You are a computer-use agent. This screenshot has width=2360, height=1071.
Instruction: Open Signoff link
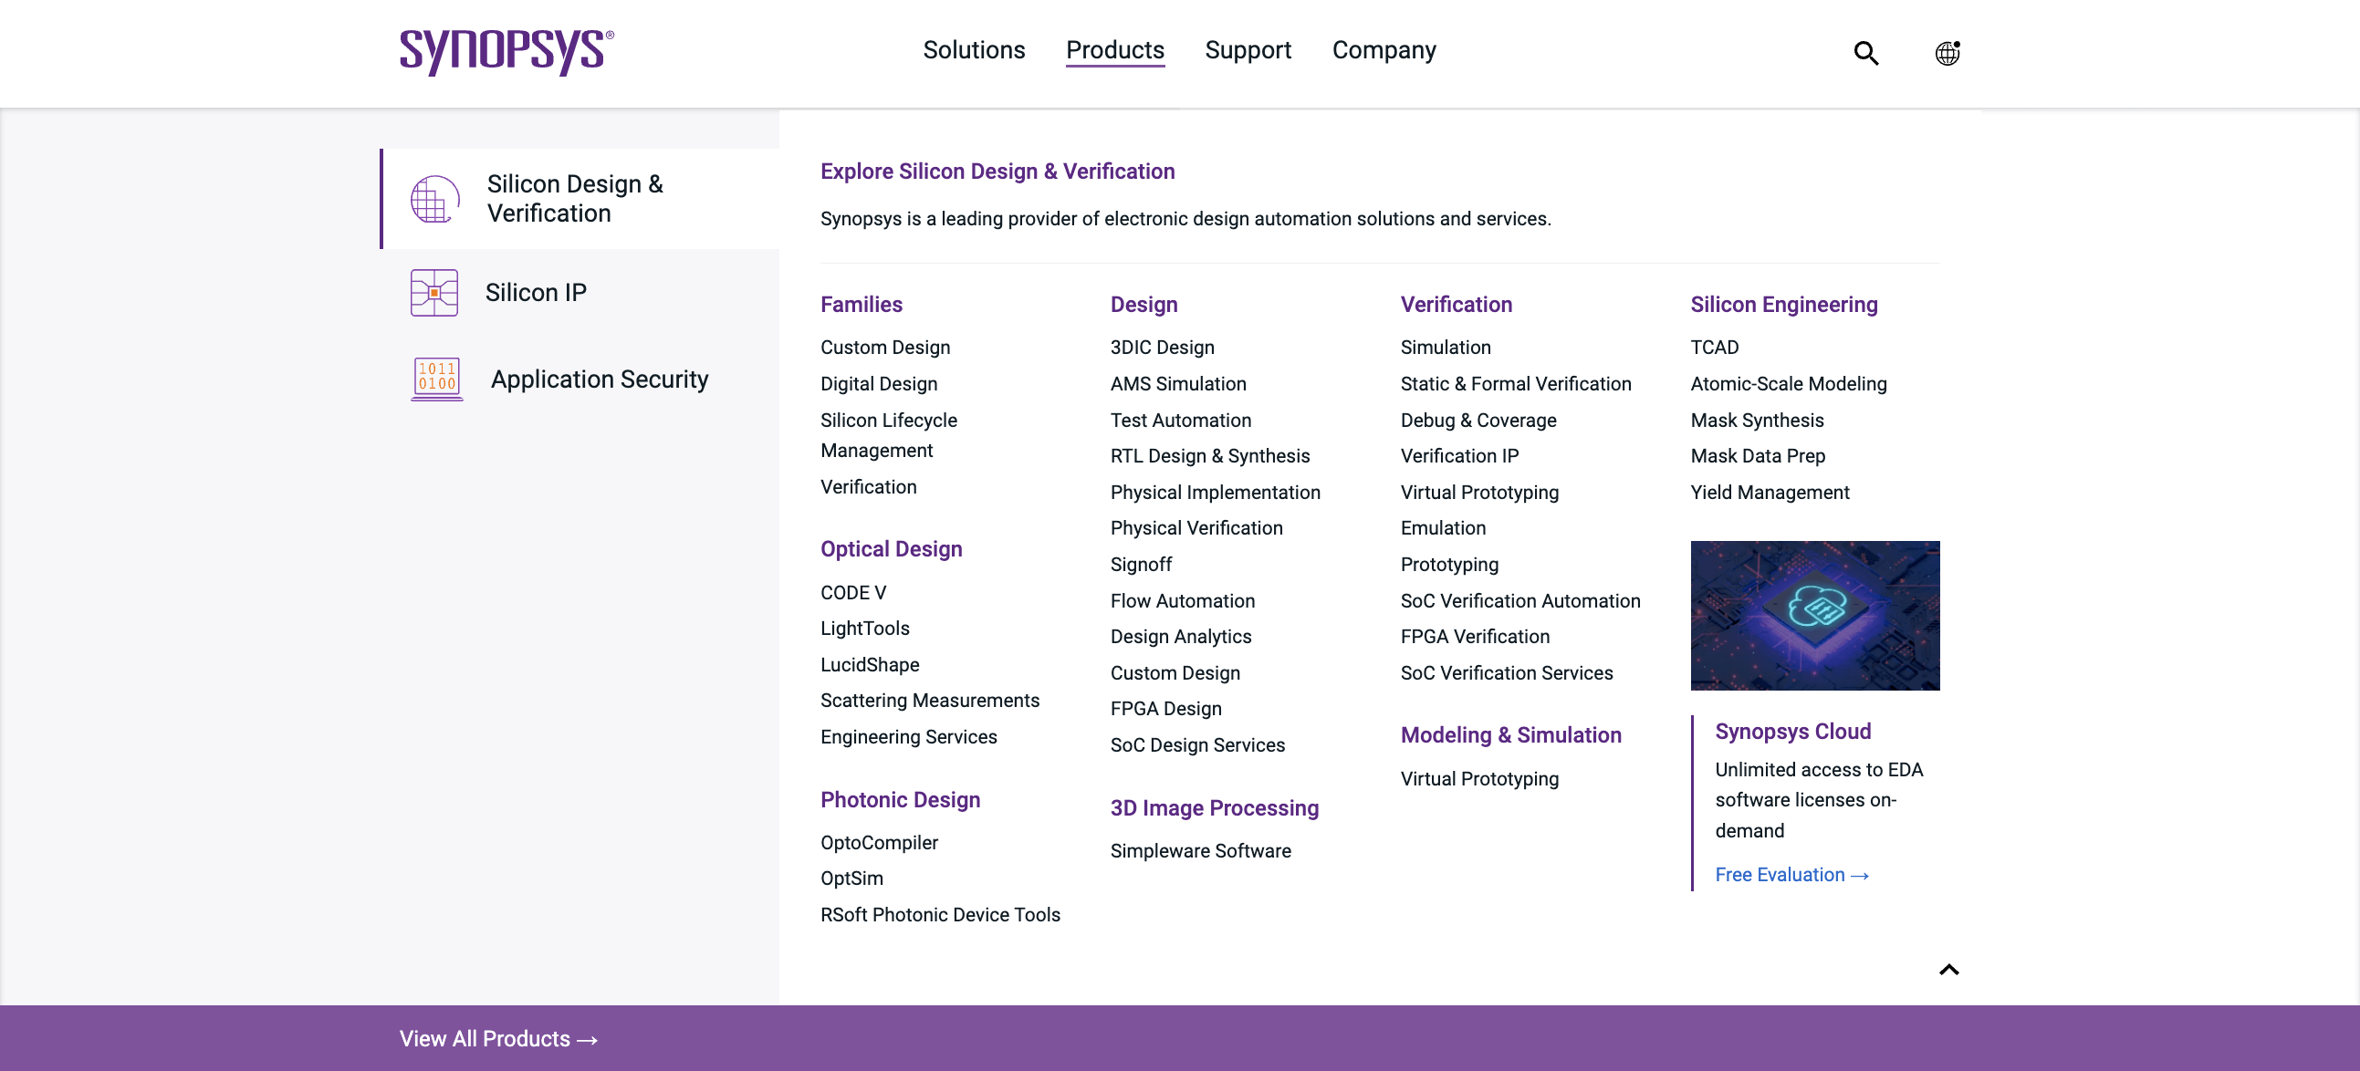click(x=1141, y=565)
